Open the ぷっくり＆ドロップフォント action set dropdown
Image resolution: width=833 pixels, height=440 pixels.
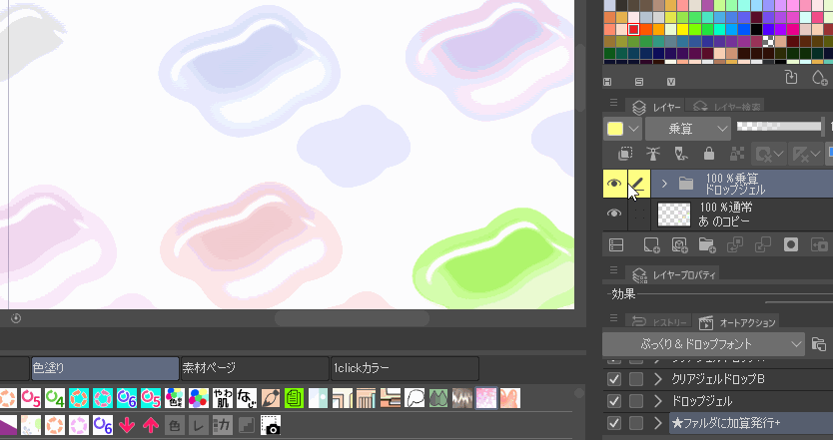(x=703, y=344)
